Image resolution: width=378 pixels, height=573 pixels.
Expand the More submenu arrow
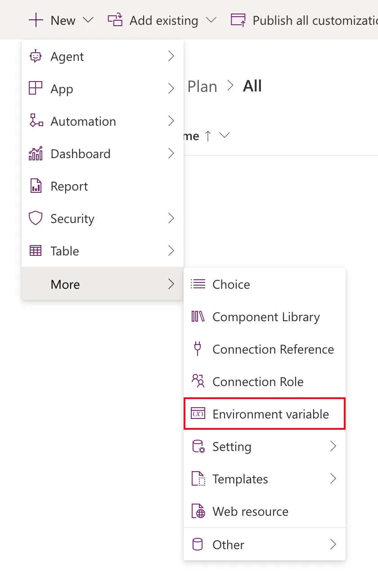pos(171,284)
